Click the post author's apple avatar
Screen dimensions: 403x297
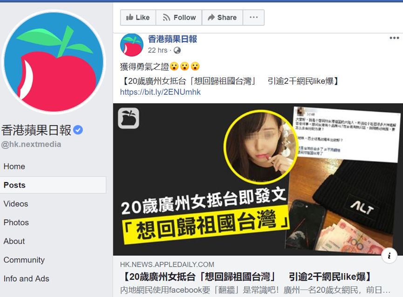tap(131, 45)
